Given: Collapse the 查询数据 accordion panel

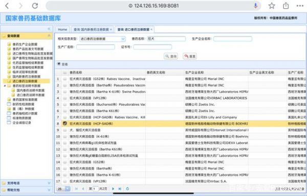Looking at the screenshot, I should [49, 36].
